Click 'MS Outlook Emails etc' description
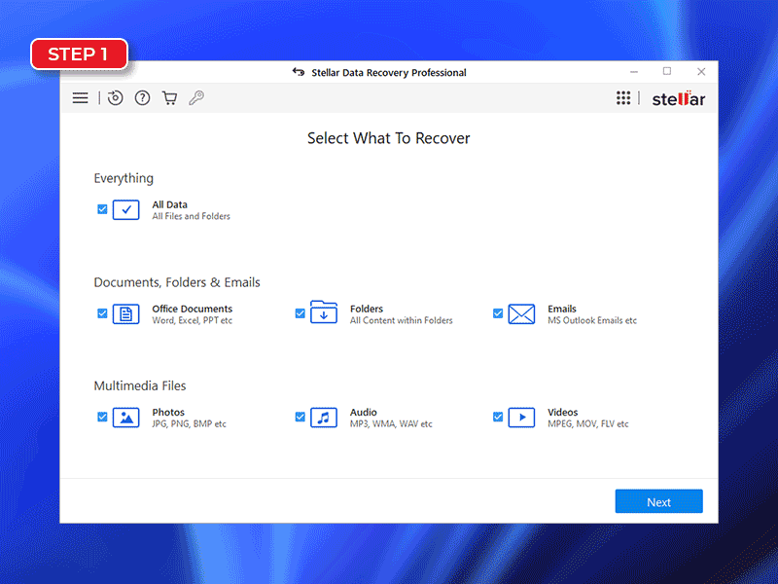 click(592, 320)
